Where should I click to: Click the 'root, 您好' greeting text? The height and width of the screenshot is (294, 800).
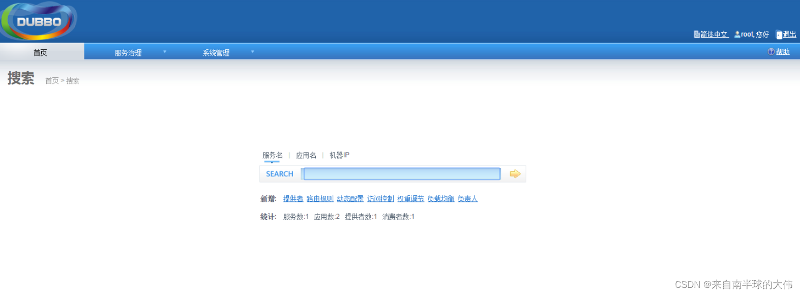click(755, 35)
